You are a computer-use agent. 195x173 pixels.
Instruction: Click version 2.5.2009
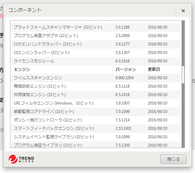[x=122, y=36]
